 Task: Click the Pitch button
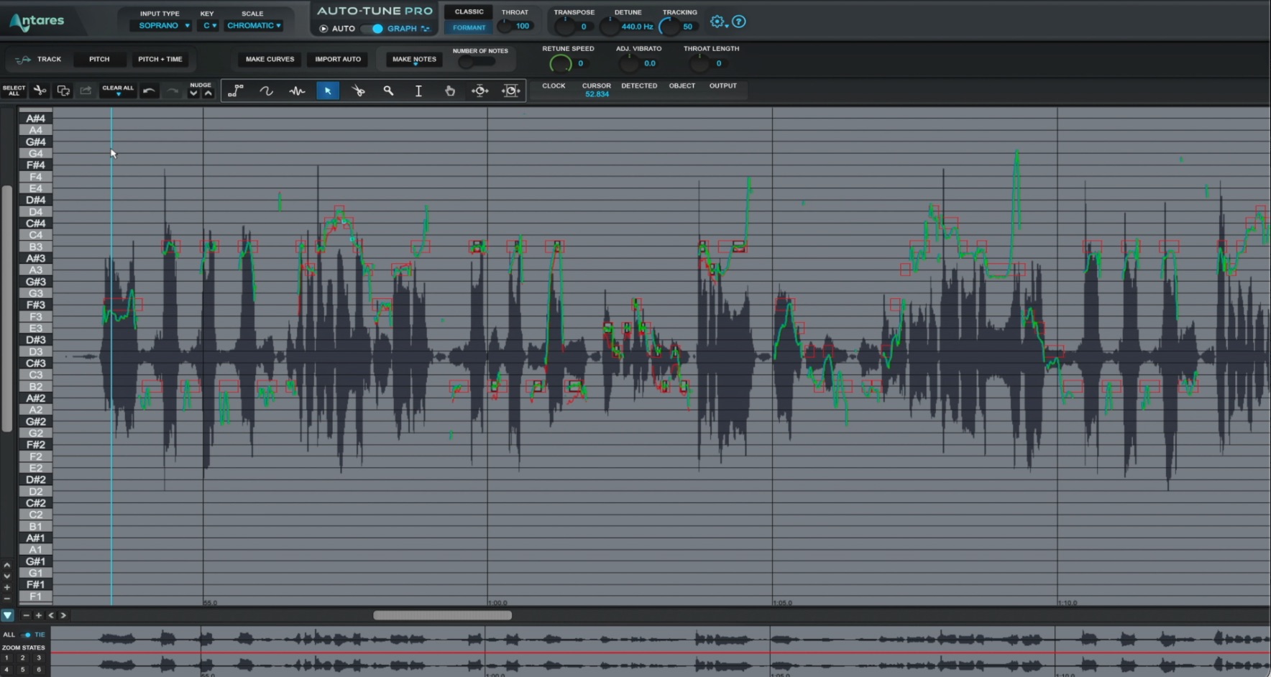(99, 59)
